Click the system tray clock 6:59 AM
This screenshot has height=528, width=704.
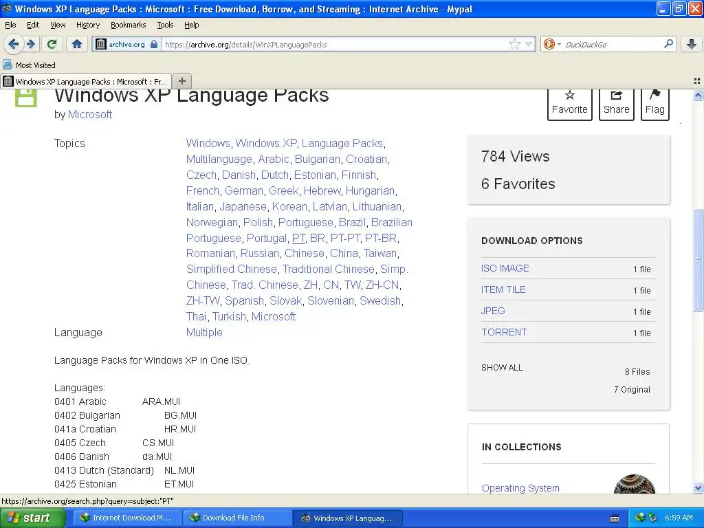click(x=679, y=518)
